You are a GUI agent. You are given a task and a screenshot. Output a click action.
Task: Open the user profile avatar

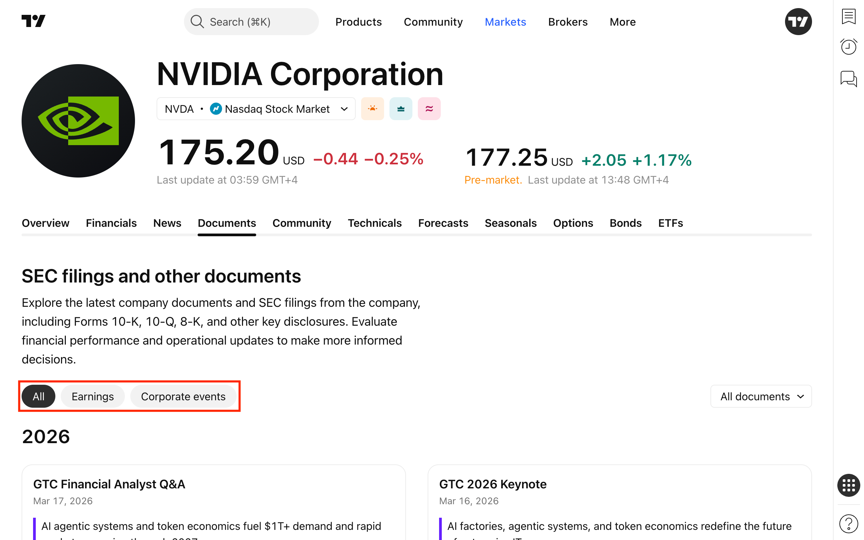tap(798, 22)
